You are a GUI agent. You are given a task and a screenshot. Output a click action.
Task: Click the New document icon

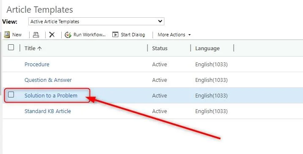click(x=7, y=35)
